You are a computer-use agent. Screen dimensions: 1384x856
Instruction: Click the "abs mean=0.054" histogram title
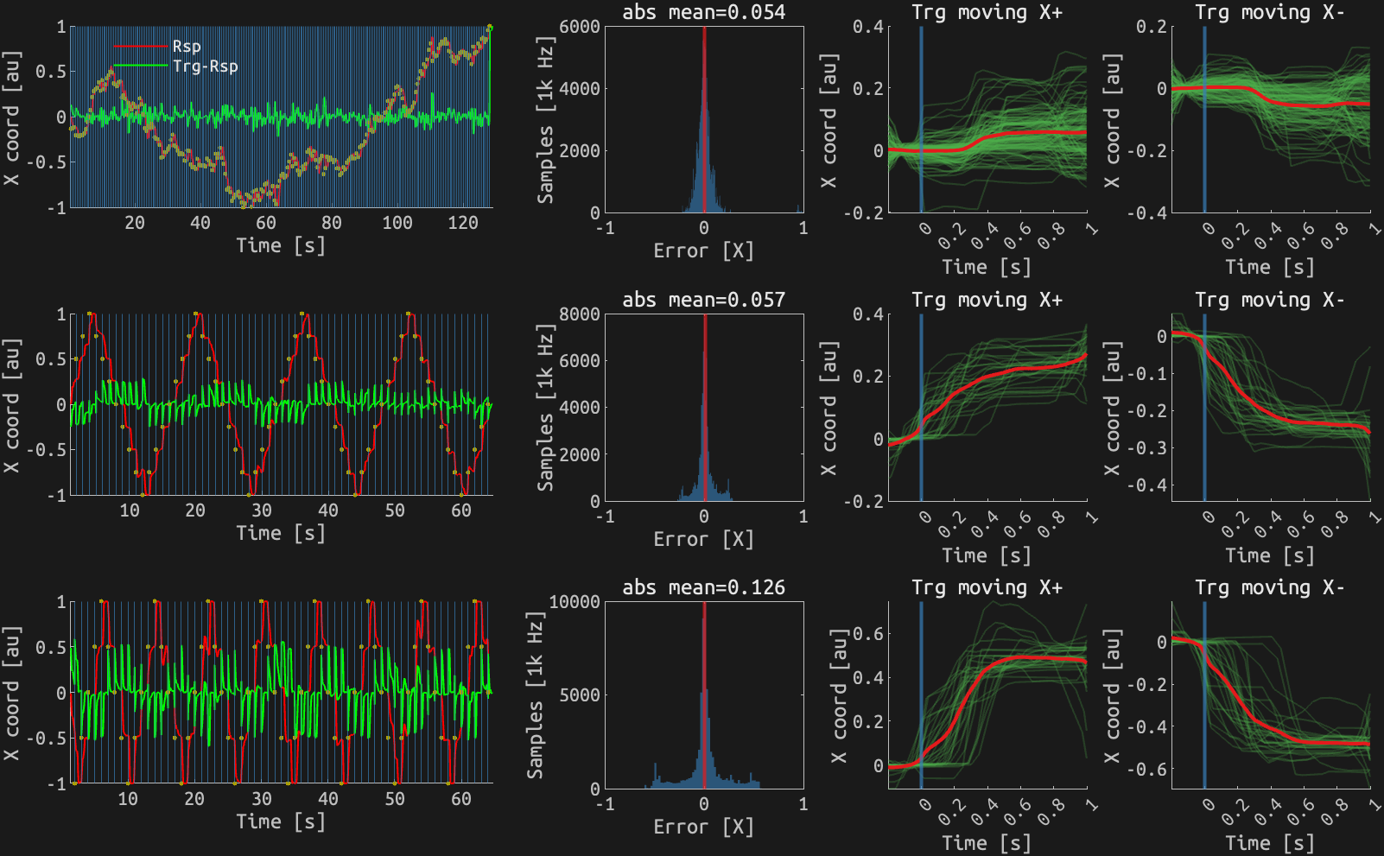pos(703,12)
